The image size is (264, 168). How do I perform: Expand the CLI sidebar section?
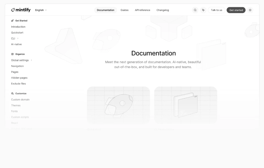[18, 39]
